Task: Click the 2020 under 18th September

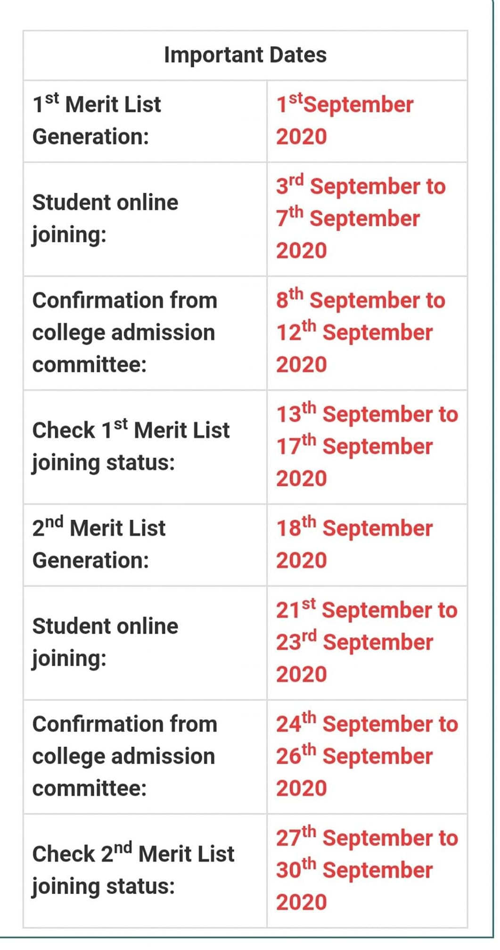Action: click(x=302, y=561)
